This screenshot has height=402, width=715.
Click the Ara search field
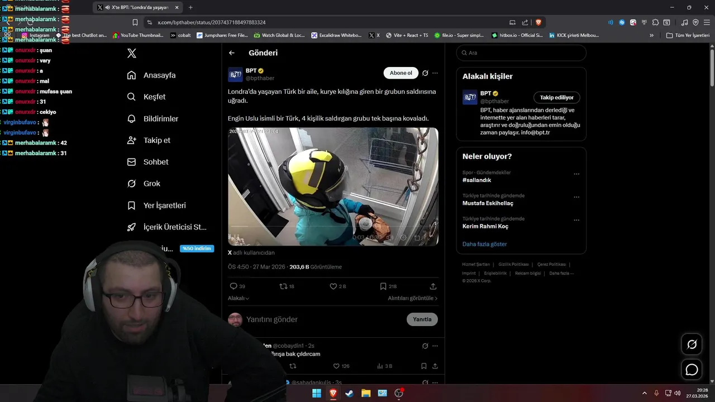click(521, 52)
